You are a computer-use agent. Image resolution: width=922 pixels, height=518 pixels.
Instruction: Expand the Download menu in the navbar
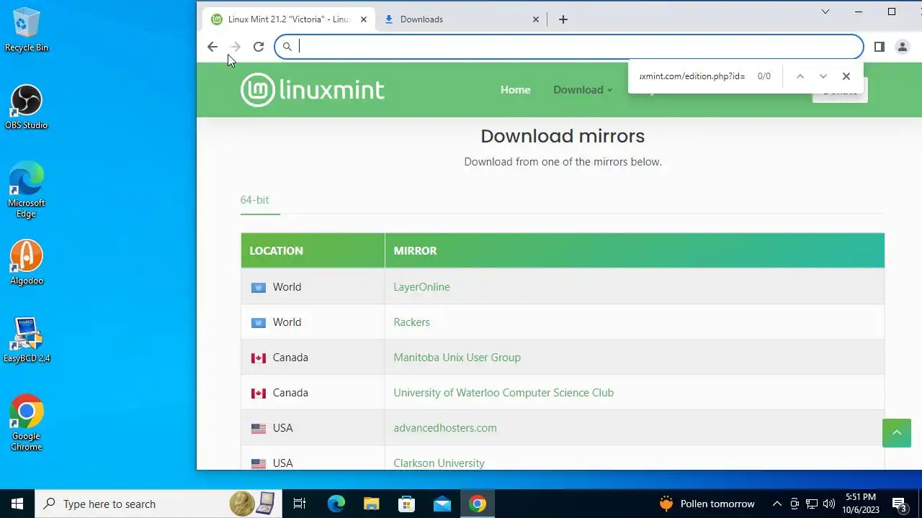point(583,90)
